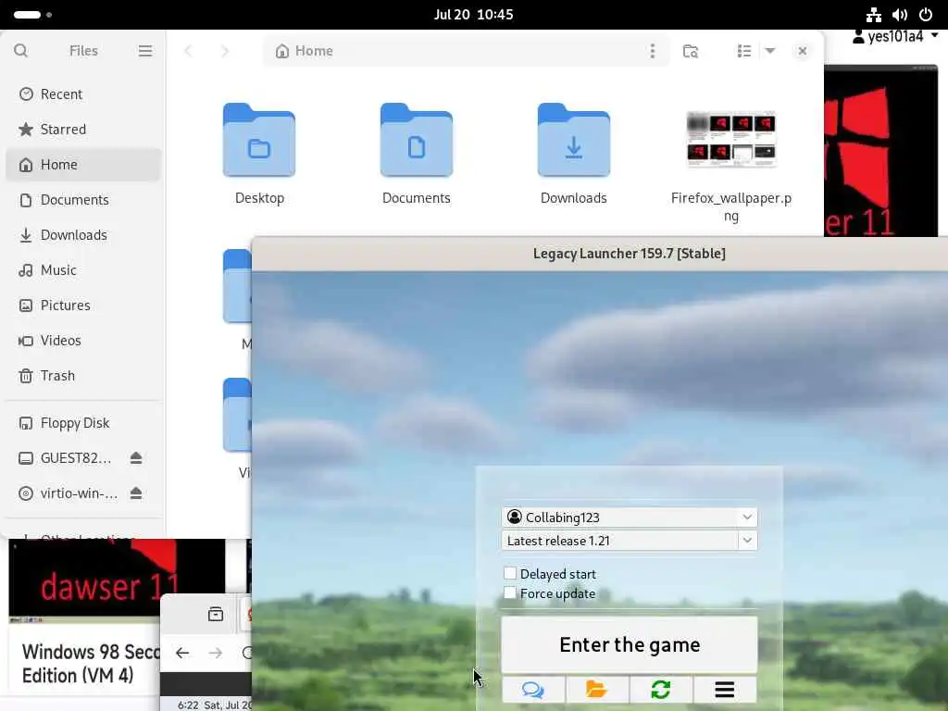Open the chat/support icon in Legacy Launcher
Screen dimensions: 948x711
(x=533, y=689)
